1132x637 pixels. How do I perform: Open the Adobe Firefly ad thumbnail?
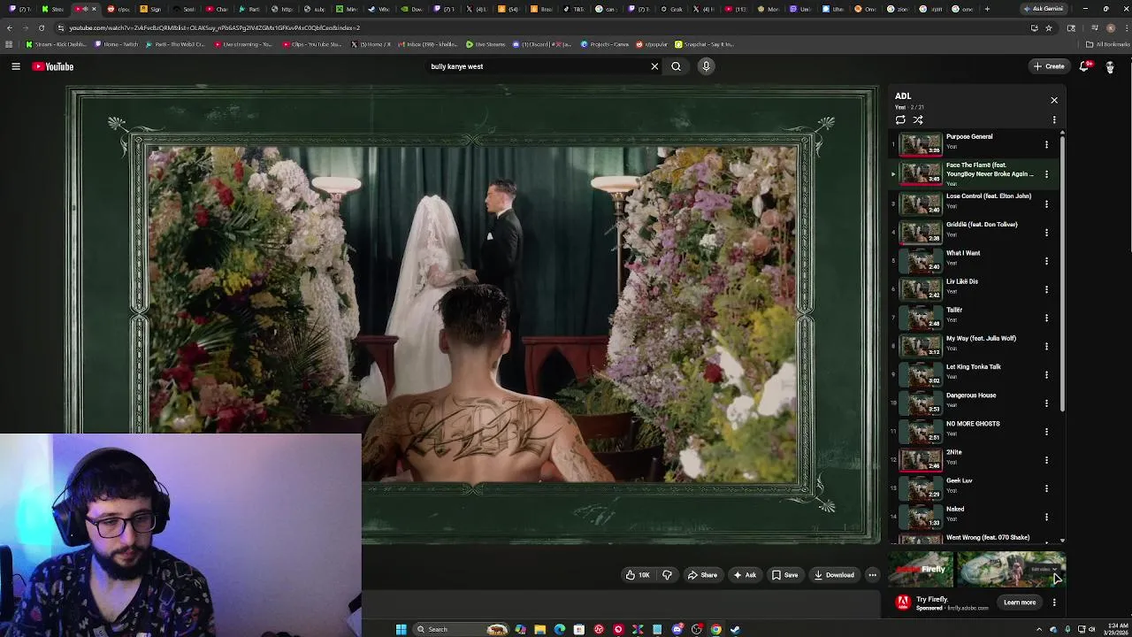976,570
